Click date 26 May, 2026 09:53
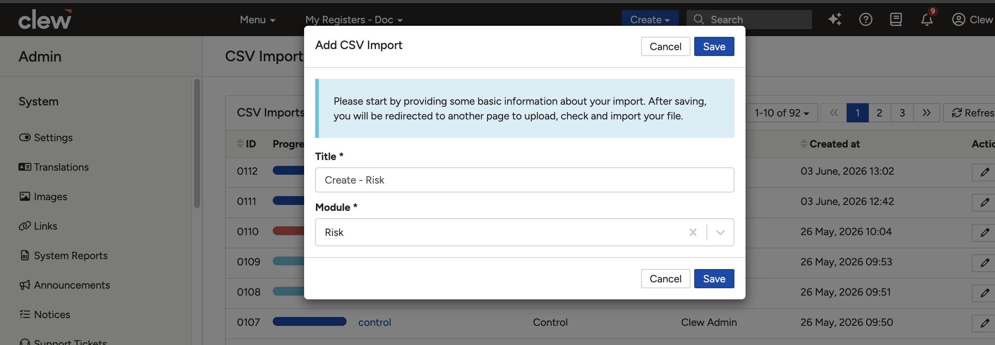Image resolution: width=995 pixels, height=345 pixels. pos(846,262)
